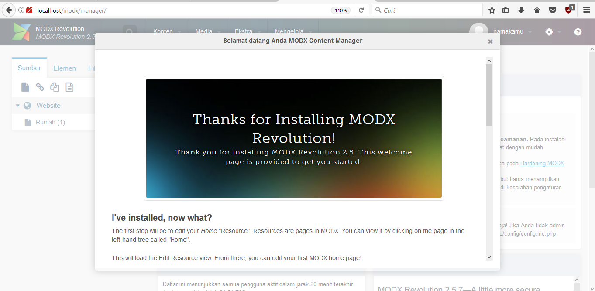The image size is (595, 291).
Task: Click the 110% zoom level indicator
Action: pos(341,10)
